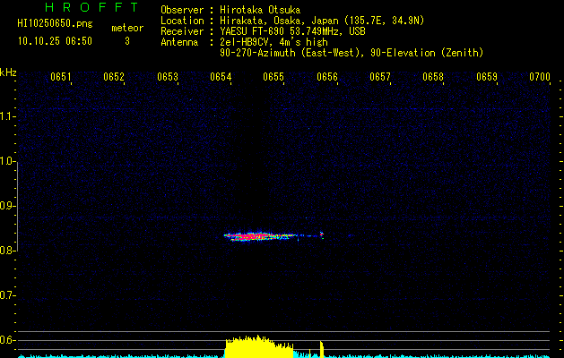Click the small echo burst after 0655

[322, 235]
